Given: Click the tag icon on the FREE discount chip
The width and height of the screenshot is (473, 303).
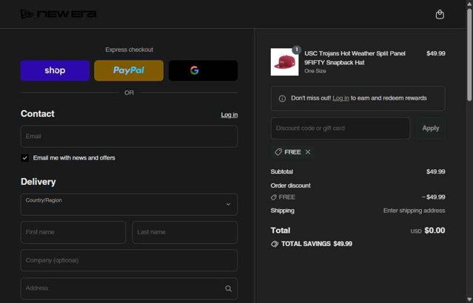Looking at the screenshot, I should point(278,152).
